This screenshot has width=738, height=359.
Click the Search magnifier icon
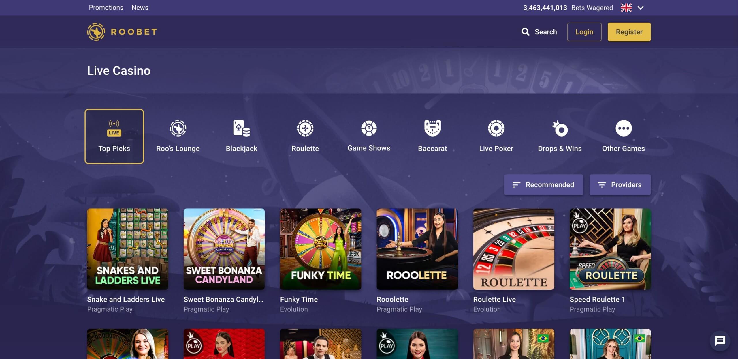point(525,32)
